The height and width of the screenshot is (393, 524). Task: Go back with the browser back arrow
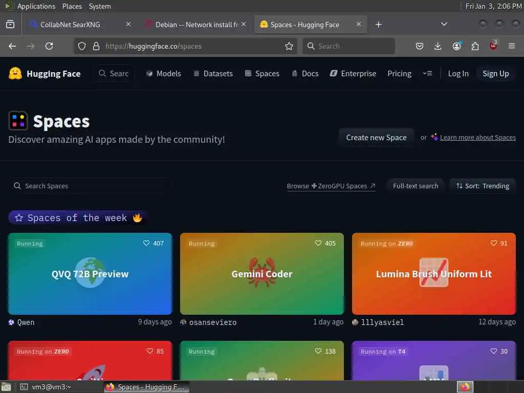point(12,46)
